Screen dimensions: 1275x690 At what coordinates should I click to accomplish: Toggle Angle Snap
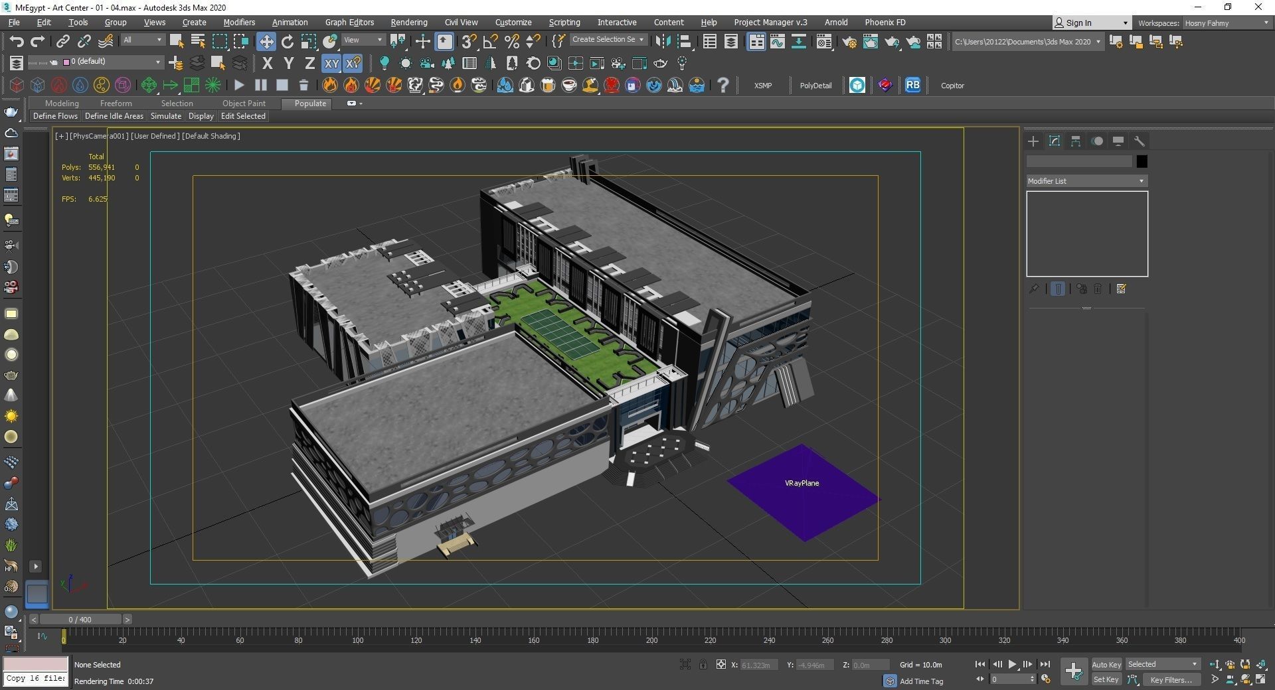pos(490,42)
